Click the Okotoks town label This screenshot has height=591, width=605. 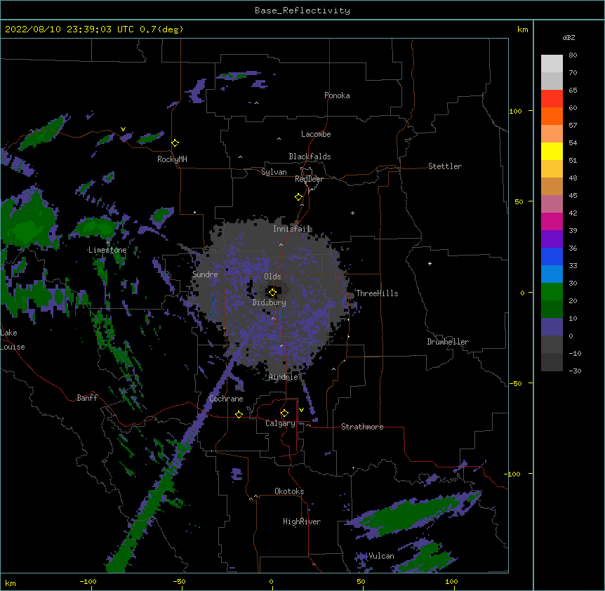(289, 491)
